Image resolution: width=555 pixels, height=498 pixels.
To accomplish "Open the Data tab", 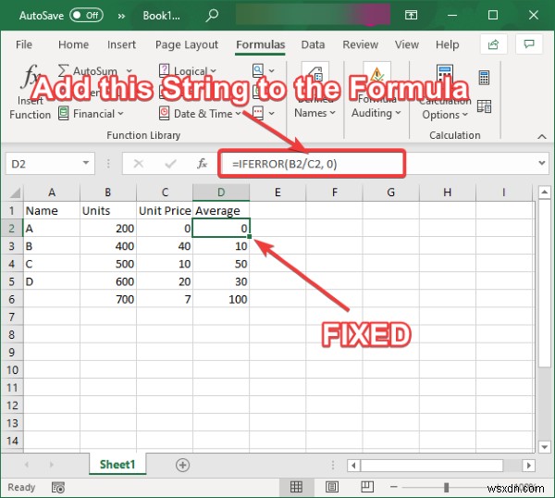I will click(313, 44).
